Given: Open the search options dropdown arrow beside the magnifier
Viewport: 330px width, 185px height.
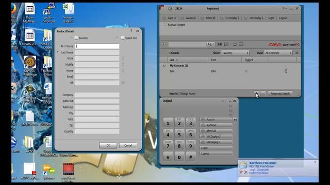Looking at the screenshot, I should click(213, 44).
